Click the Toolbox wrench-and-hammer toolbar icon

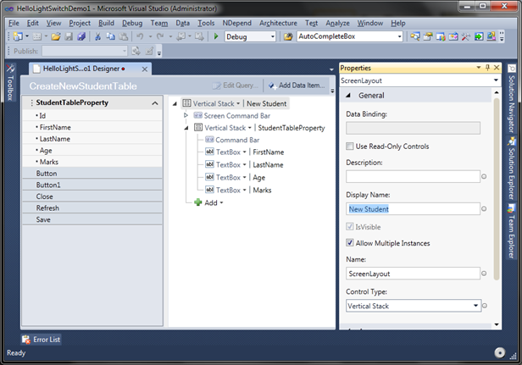[466, 36]
